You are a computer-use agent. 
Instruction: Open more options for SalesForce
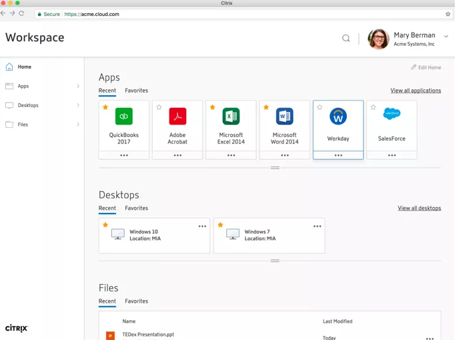392,156
